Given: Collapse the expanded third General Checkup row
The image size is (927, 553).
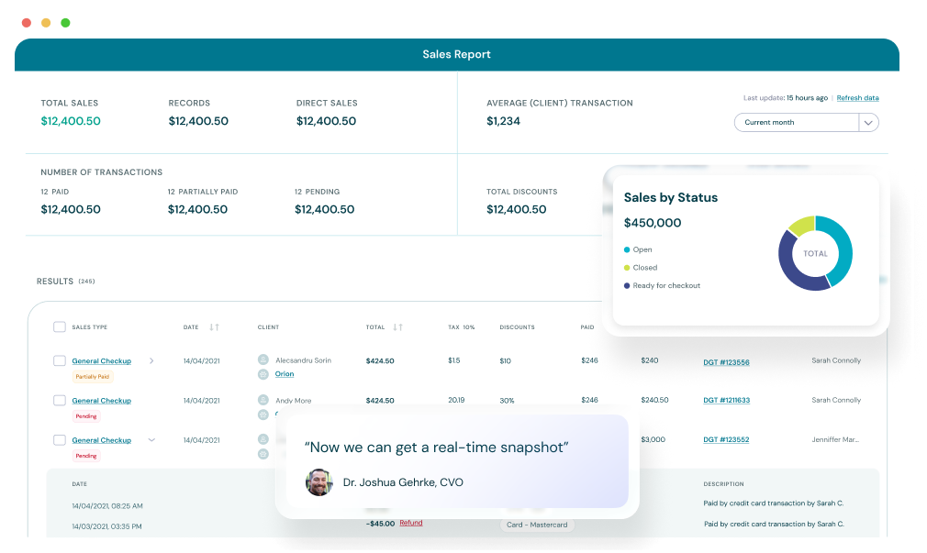Looking at the screenshot, I should [151, 440].
